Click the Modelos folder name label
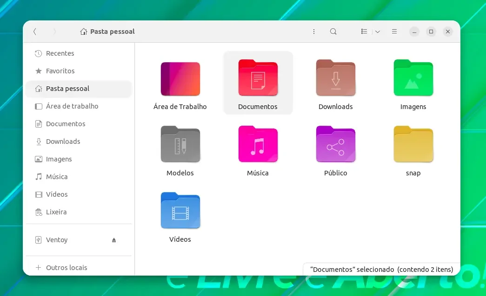Viewport: 486px width, 296px height. tap(180, 173)
